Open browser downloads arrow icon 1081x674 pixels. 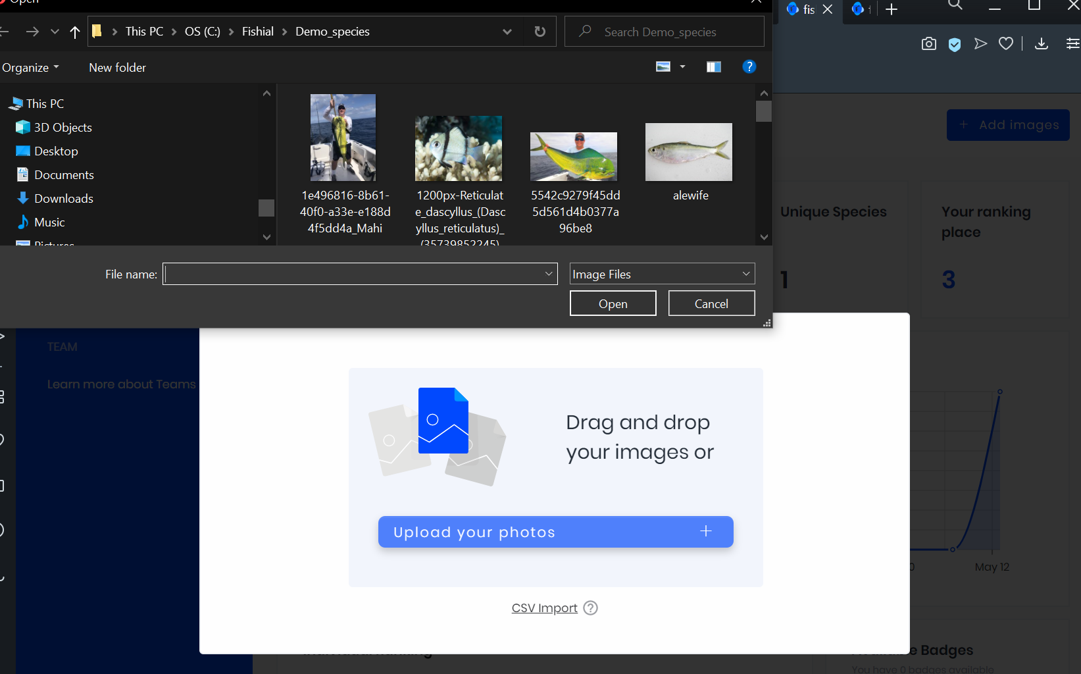pyautogui.click(x=1041, y=44)
